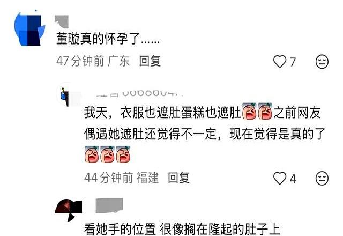Tap the like count 4 on the reply
This screenshot has width=343, height=236.
click(x=293, y=179)
